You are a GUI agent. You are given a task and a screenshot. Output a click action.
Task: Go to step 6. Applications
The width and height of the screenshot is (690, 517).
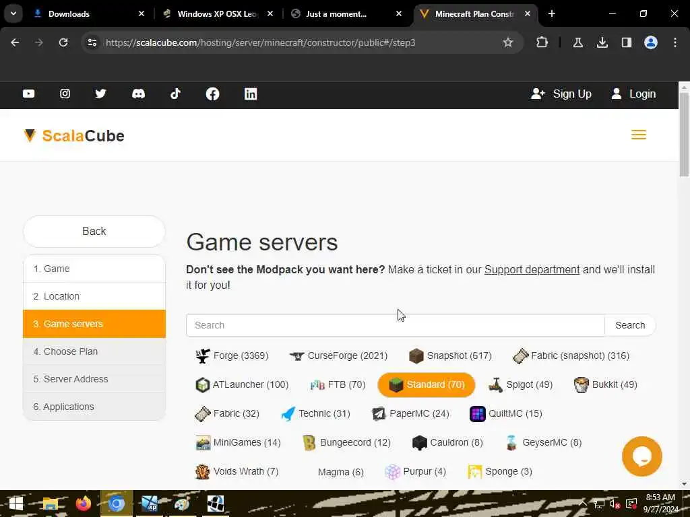[94, 407]
